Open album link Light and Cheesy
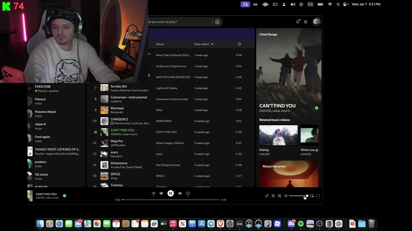This screenshot has height=231, width=412. coord(167,88)
